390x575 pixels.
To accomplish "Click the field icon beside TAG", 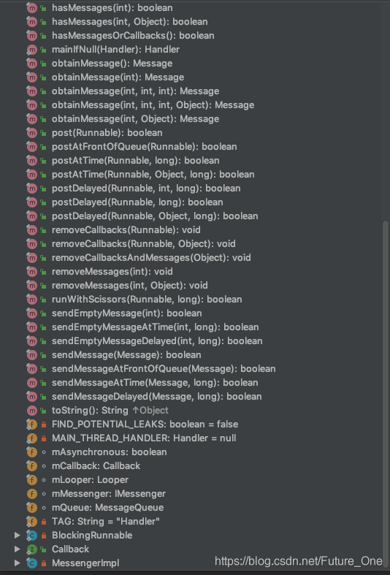I will coord(32,522).
